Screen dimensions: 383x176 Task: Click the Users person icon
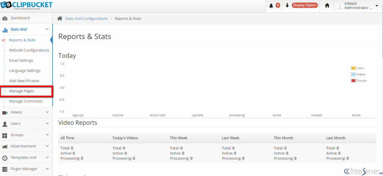pos(4,124)
